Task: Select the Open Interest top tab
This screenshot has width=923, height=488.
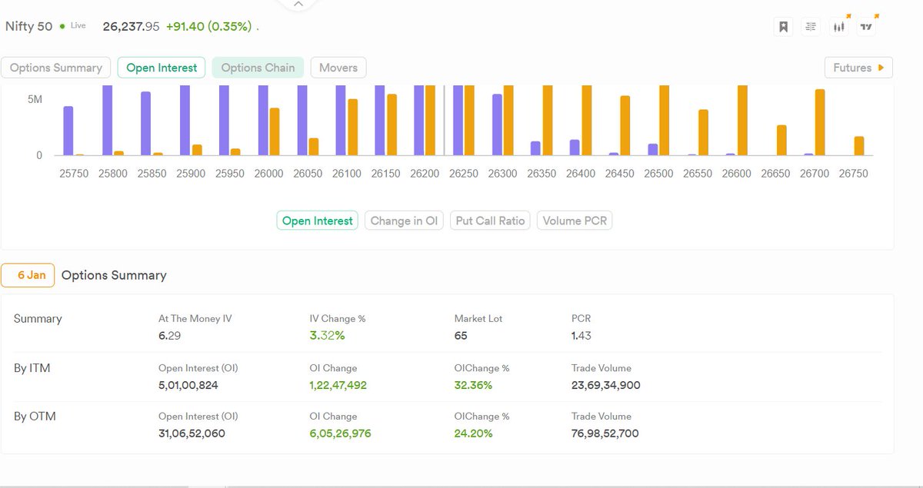Action: point(162,68)
